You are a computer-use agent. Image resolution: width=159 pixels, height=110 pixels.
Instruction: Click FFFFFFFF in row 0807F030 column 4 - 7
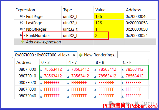coord(79,89)
